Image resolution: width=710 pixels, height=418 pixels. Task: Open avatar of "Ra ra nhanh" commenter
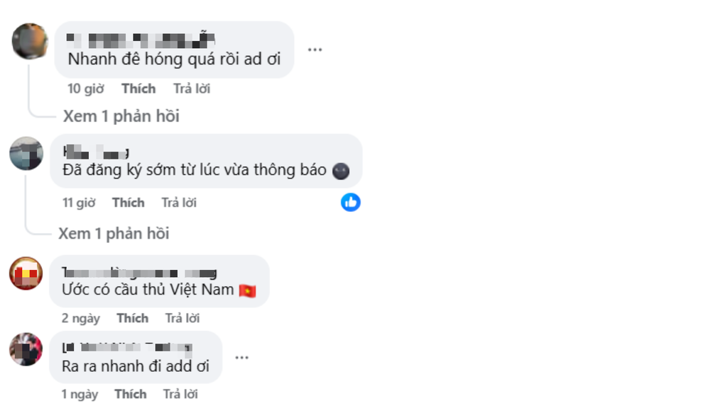[x=26, y=349]
